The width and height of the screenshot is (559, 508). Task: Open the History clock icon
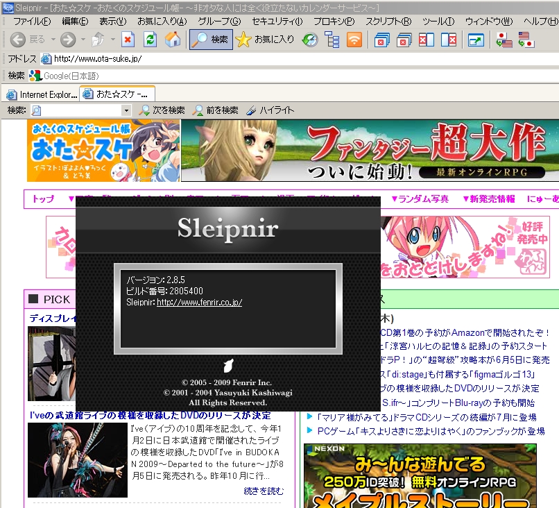309,40
